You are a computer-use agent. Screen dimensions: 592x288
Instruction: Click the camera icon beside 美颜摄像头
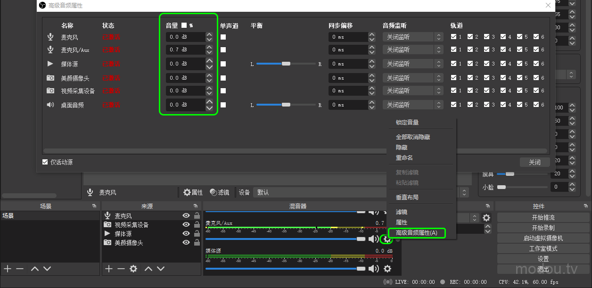50,77
